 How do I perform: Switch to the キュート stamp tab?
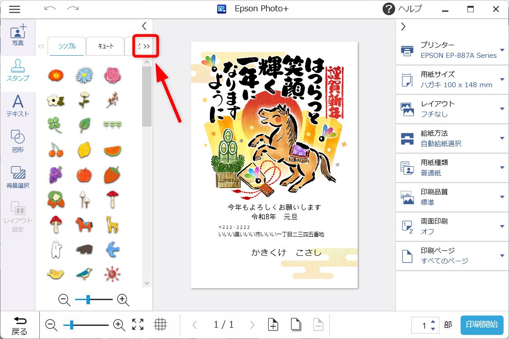coord(105,46)
